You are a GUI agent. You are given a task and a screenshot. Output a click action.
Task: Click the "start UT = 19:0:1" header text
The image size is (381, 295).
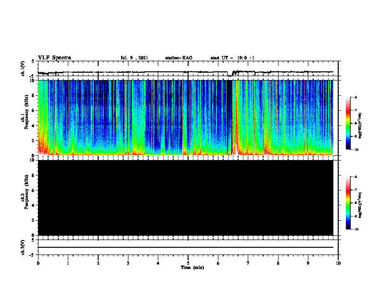pyautogui.click(x=232, y=58)
